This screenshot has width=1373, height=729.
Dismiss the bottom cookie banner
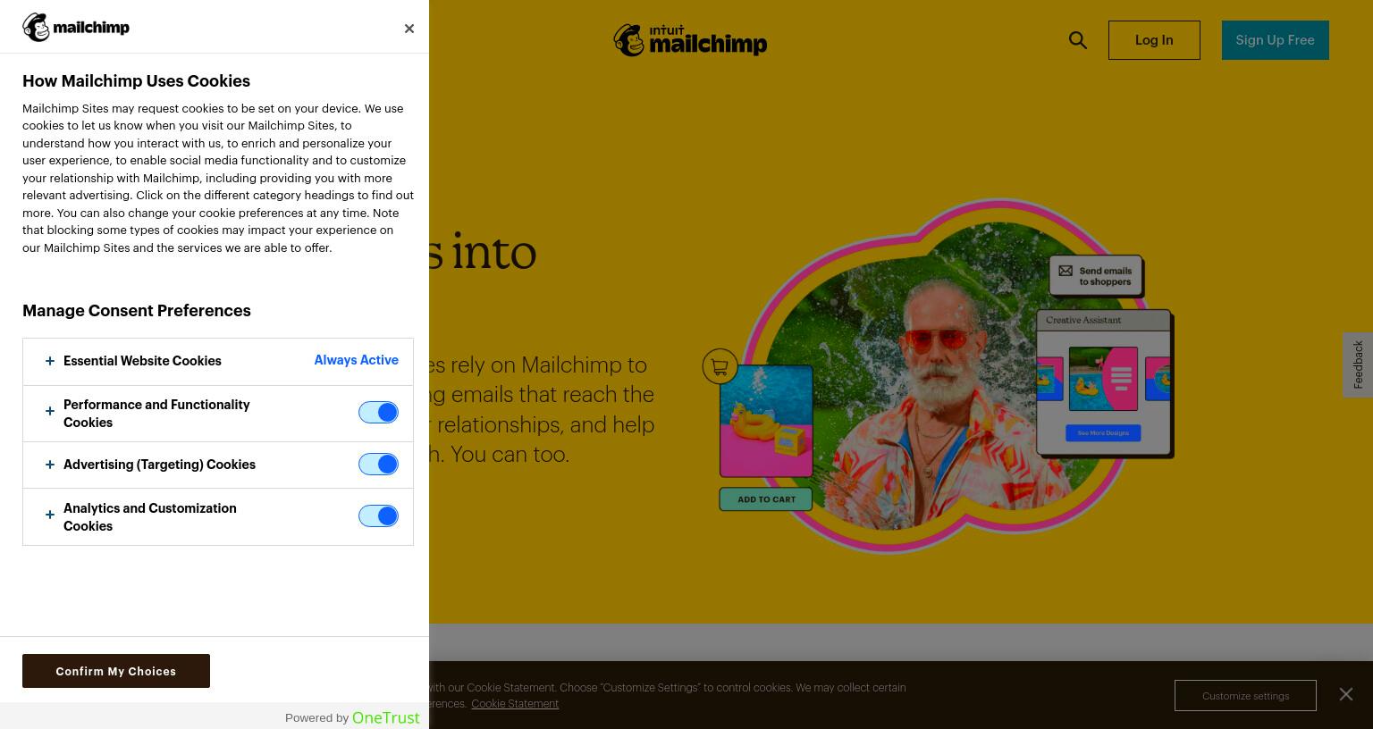click(x=1346, y=694)
